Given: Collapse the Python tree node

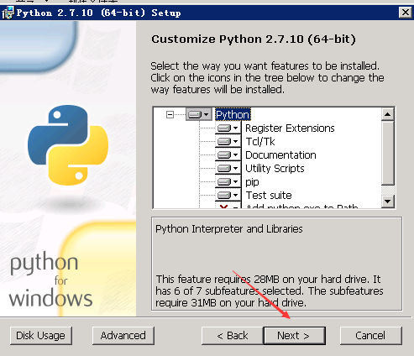Looking at the screenshot, I should pyautogui.click(x=170, y=114).
